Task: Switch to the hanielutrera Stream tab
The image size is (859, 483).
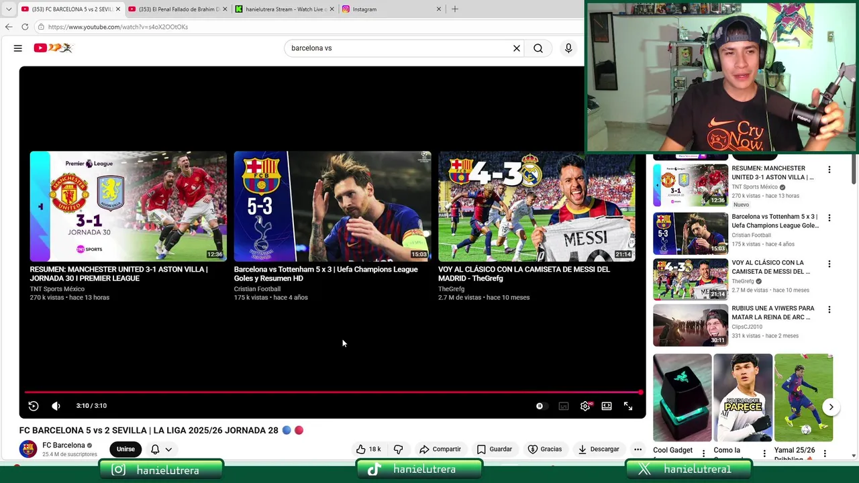Action: point(285,9)
